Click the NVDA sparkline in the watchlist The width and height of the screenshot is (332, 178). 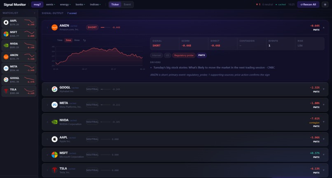[29, 44]
